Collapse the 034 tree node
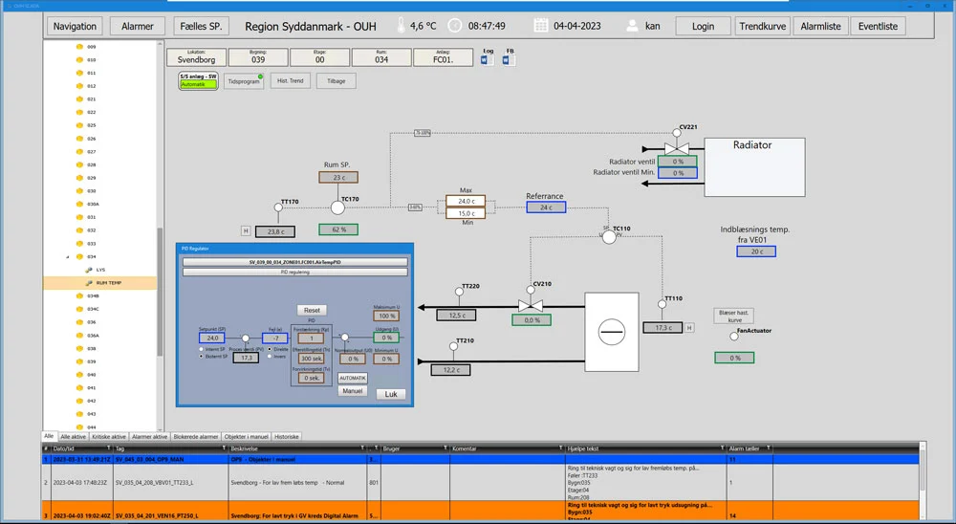 tap(67, 257)
